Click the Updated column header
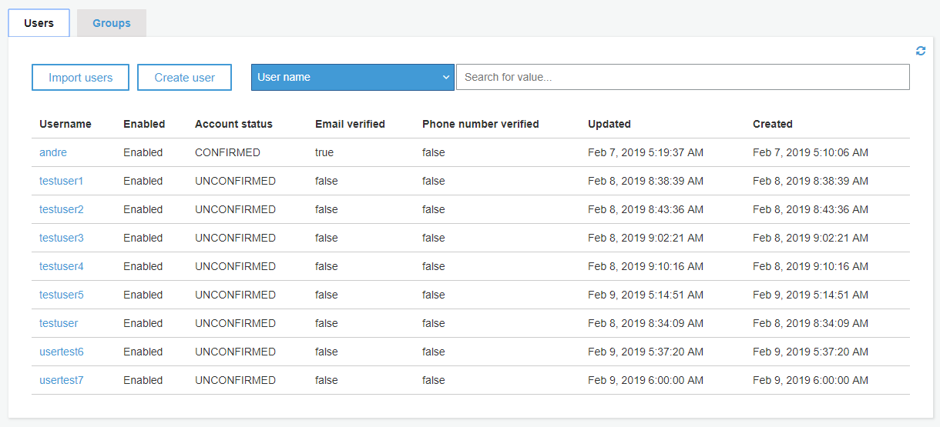 pyautogui.click(x=609, y=124)
